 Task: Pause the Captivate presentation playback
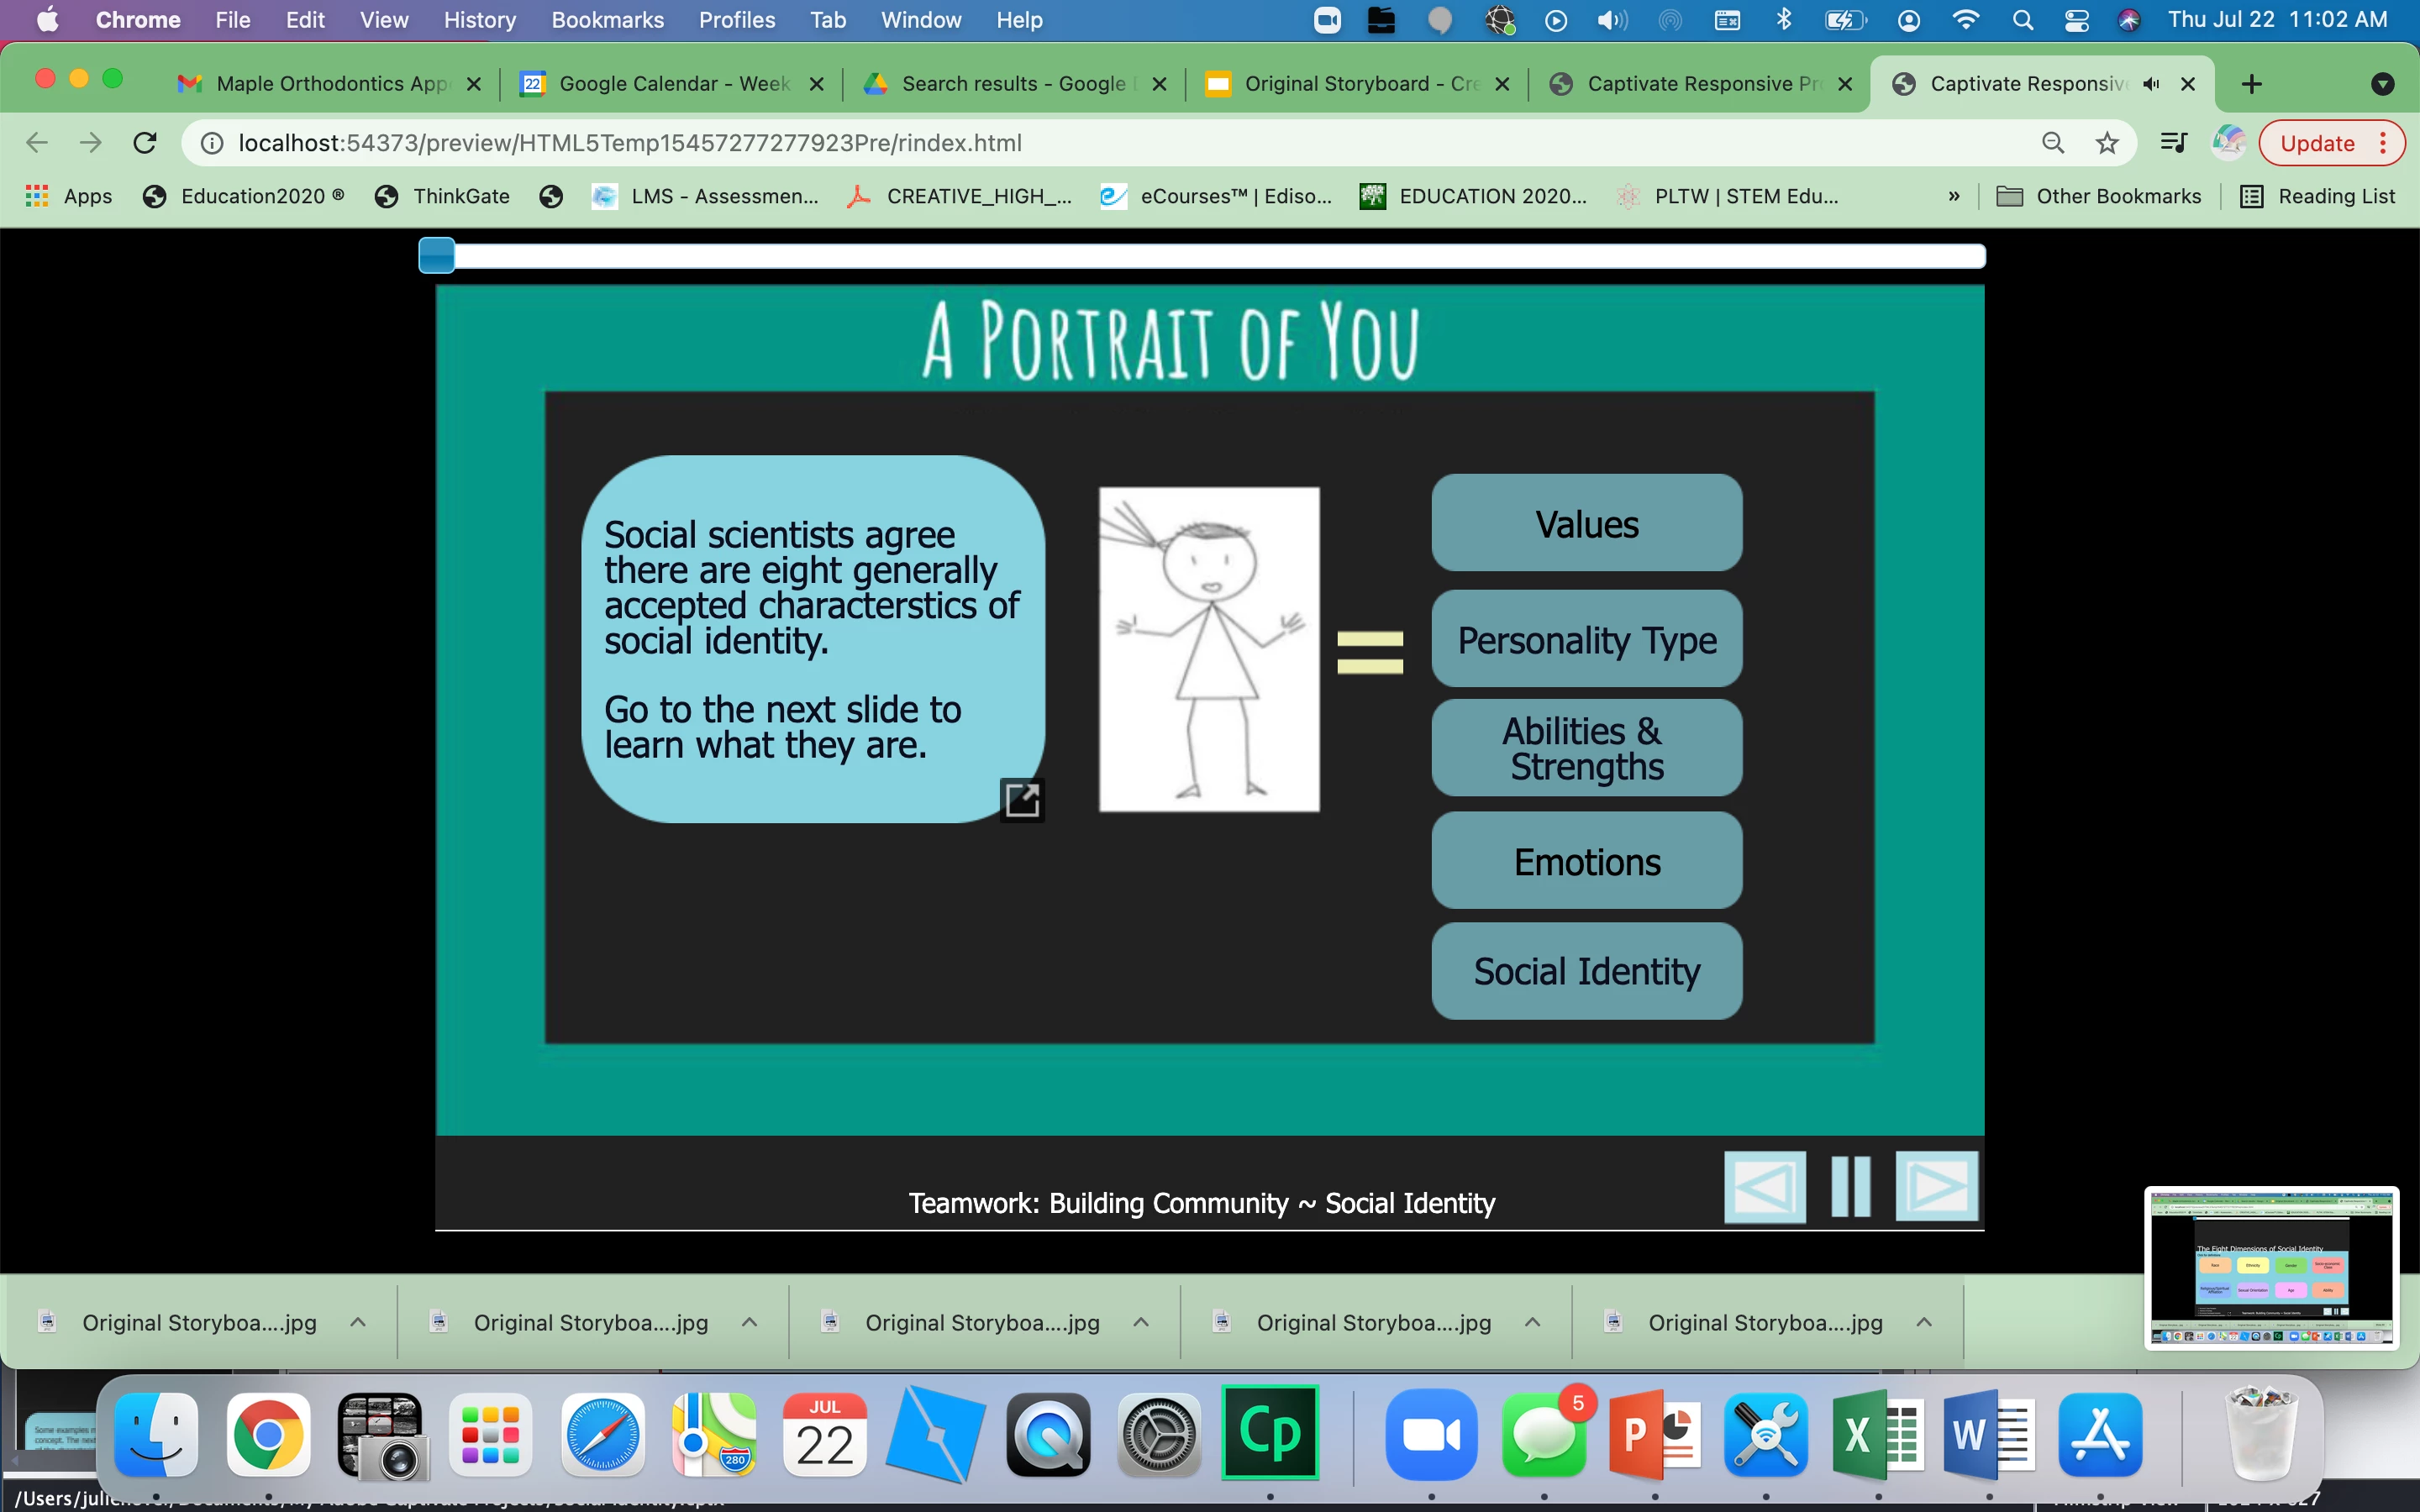[1850, 1187]
